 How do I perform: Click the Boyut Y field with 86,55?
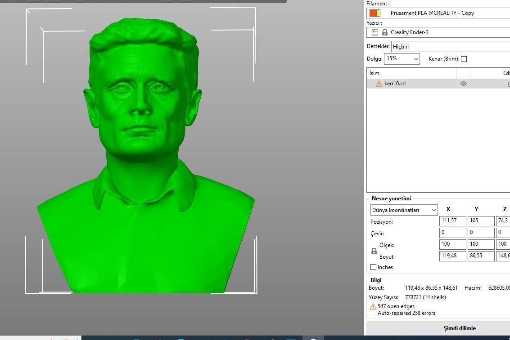tap(481, 256)
